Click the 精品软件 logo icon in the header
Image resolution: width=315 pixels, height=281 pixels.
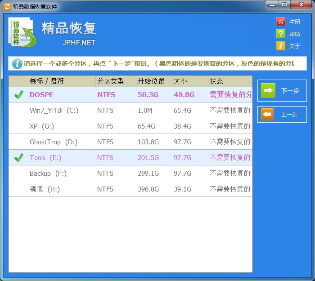tap(22, 32)
